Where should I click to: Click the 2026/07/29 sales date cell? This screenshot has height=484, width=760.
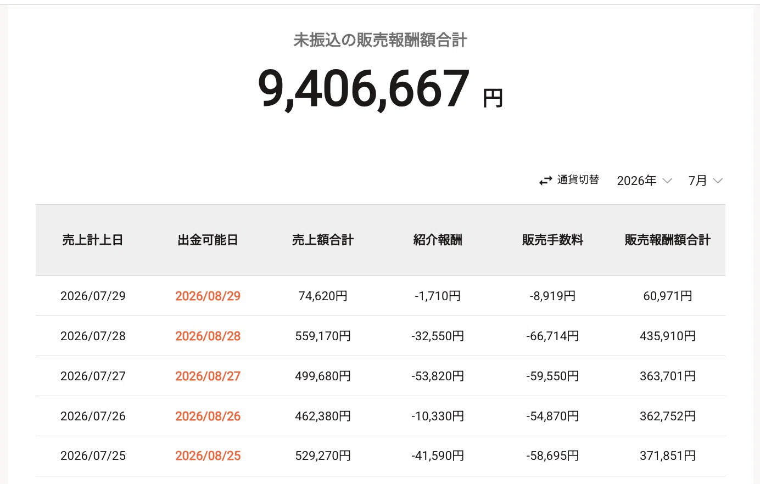click(93, 296)
